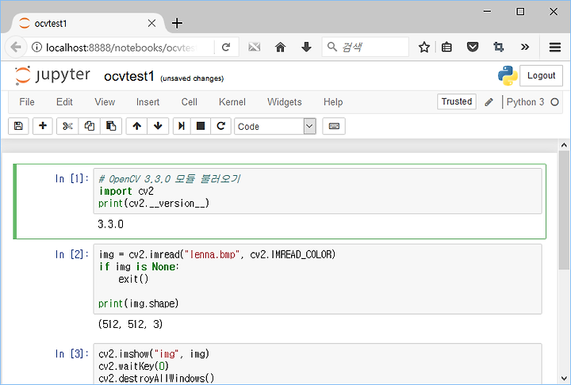Copy selected cells icon
The width and height of the screenshot is (571, 385).
tap(89, 126)
